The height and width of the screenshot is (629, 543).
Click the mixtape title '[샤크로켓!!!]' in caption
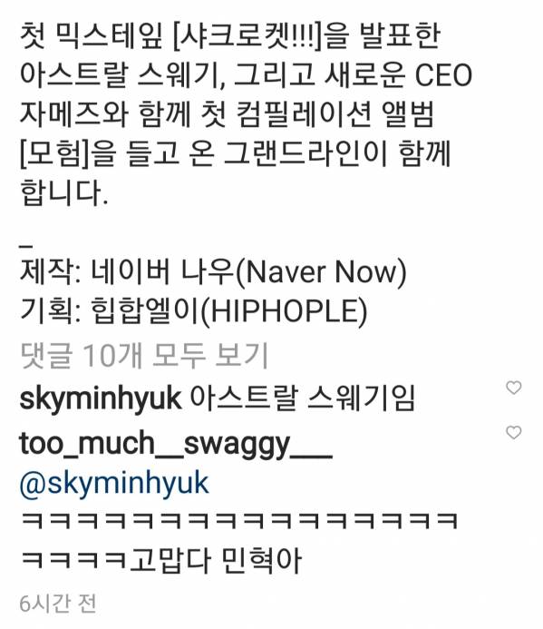pos(247,35)
